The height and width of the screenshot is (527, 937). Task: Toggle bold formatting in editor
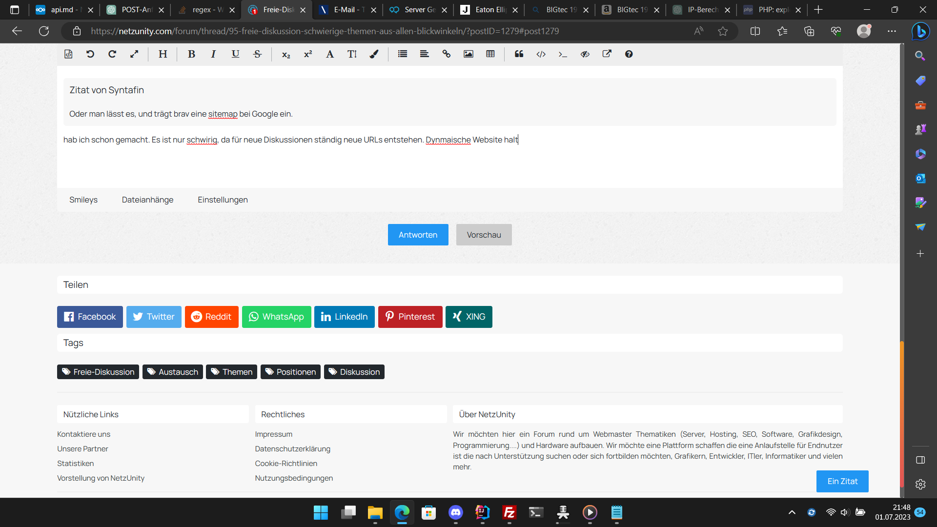coord(191,54)
